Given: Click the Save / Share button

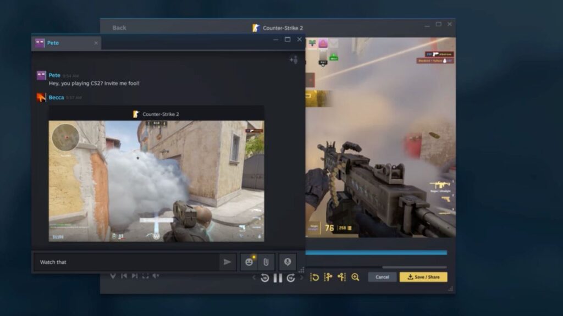Looking at the screenshot, I should coord(423,277).
